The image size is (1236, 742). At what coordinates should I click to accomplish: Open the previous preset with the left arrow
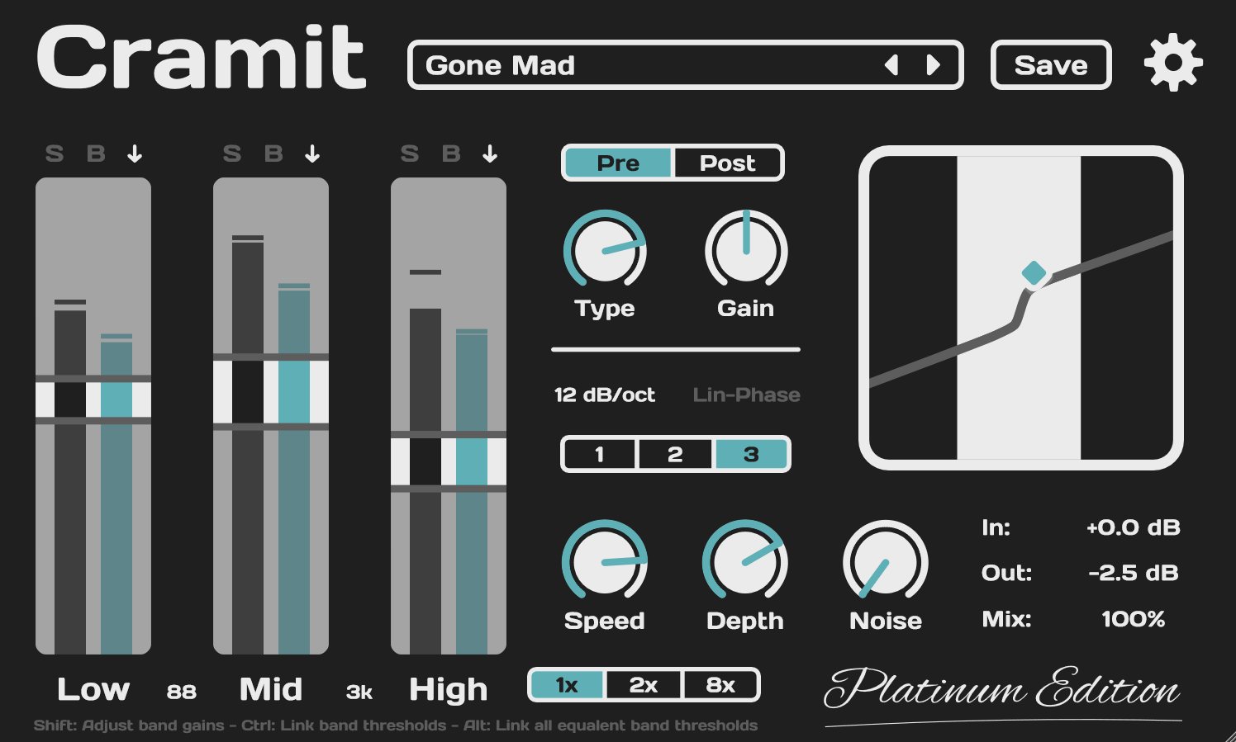coord(891,64)
